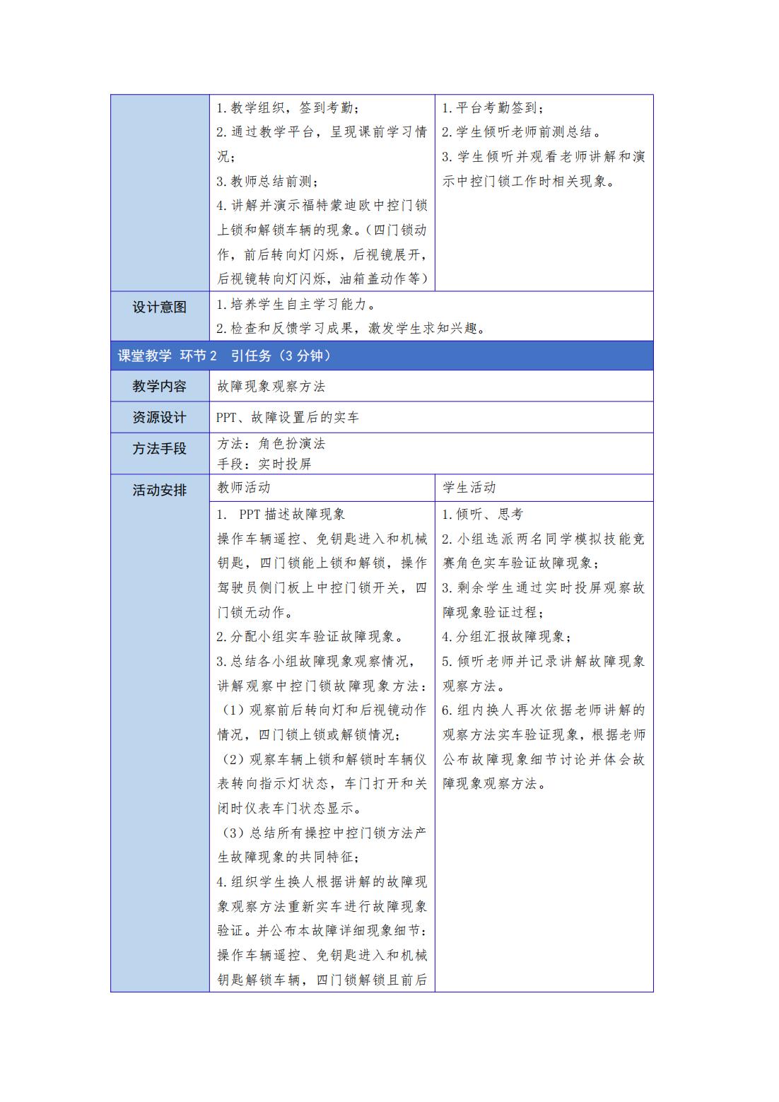Click the 教师活动 column header
The image size is (779, 1102).
coord(243,488)
